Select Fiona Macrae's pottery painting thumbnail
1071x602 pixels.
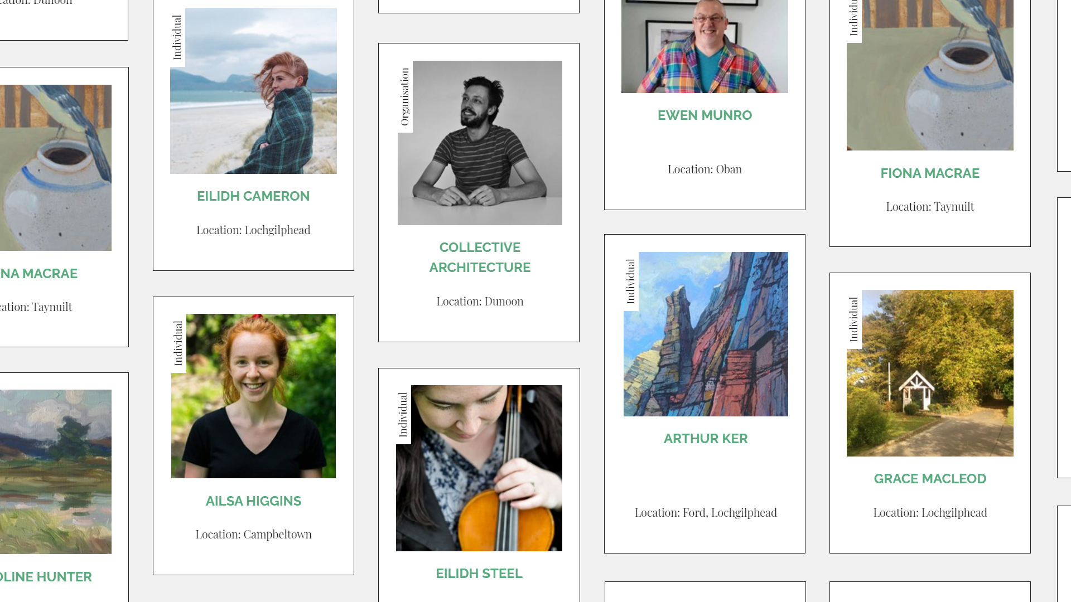click(930, 75)
